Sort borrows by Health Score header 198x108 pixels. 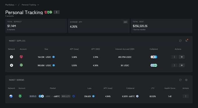(170, 88)
